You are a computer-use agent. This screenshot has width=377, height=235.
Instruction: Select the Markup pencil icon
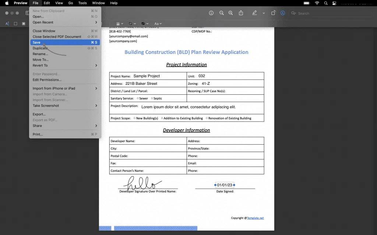[x=254, y=13]
